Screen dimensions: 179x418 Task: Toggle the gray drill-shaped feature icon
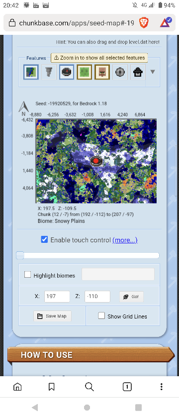point(49,72)
